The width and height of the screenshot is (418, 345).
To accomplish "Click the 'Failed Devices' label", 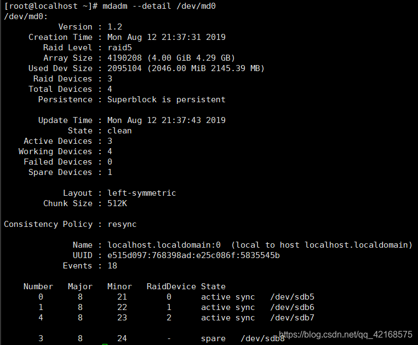I will click(58, 162).
